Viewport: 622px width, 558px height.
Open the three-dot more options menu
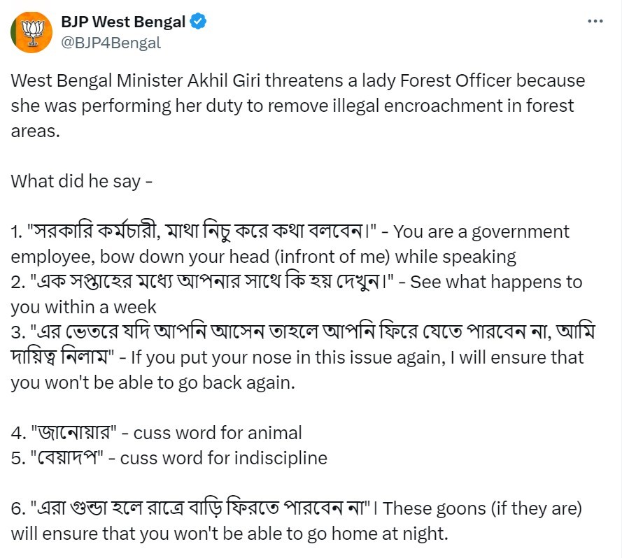(595, 22)
